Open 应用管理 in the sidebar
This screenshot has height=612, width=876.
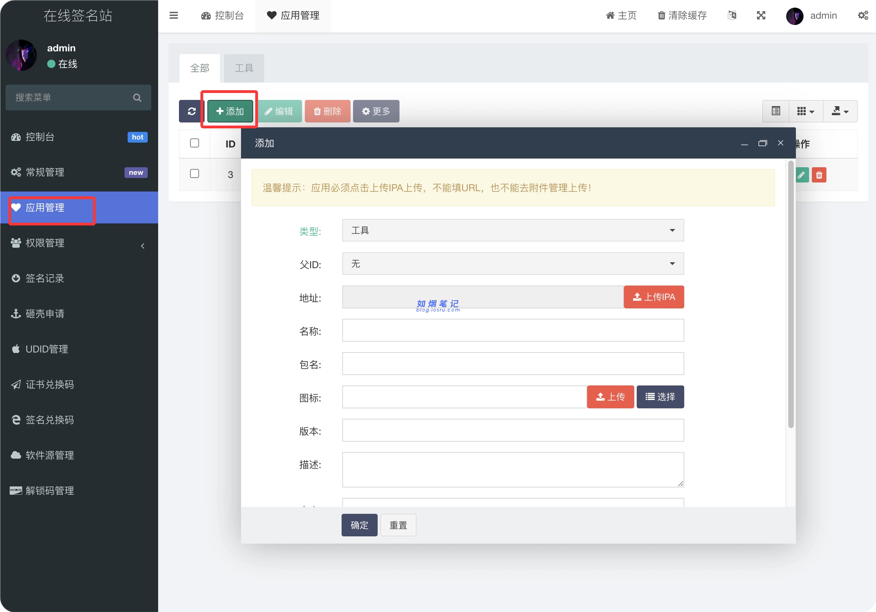[79, 208]
